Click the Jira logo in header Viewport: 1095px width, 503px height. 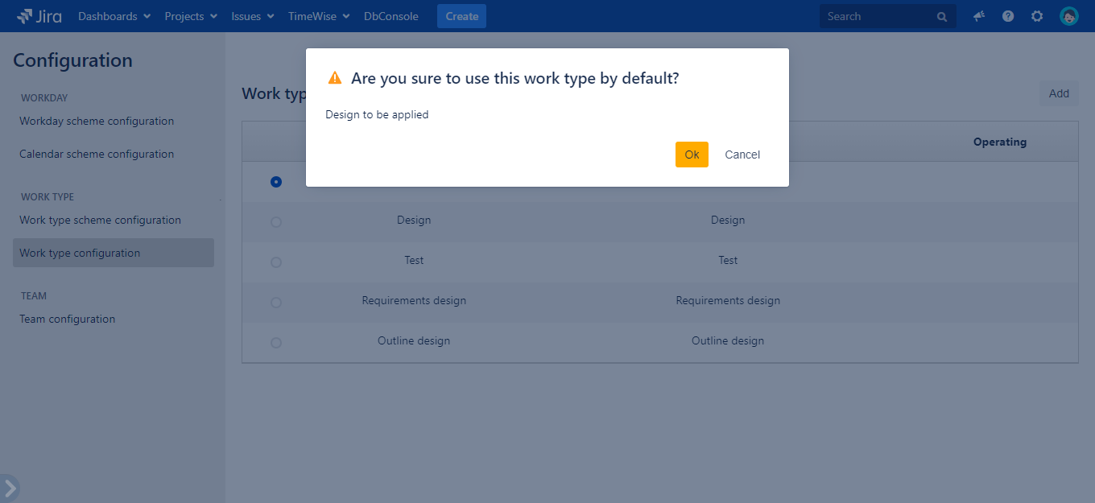click(x=39, y=16)
